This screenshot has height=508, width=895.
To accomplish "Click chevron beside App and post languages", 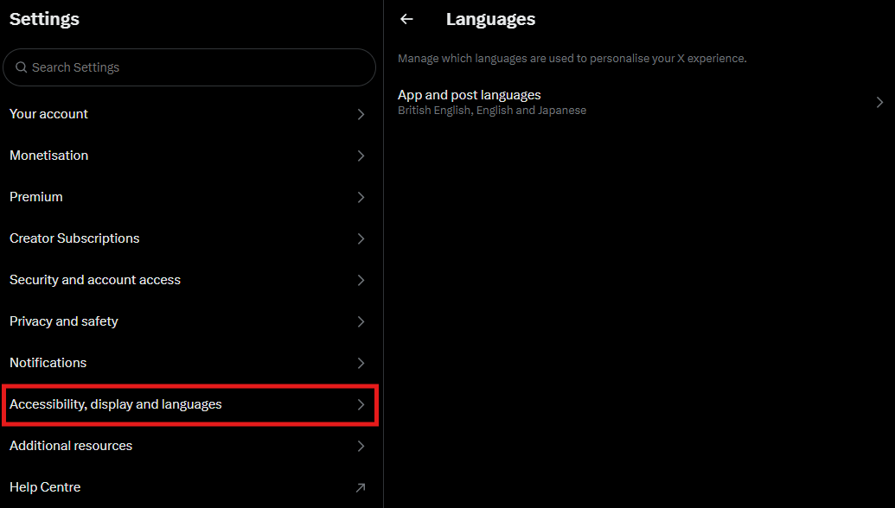I will point(879,102).
